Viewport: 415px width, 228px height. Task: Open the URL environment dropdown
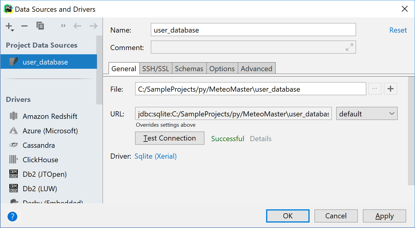[367, 113]
